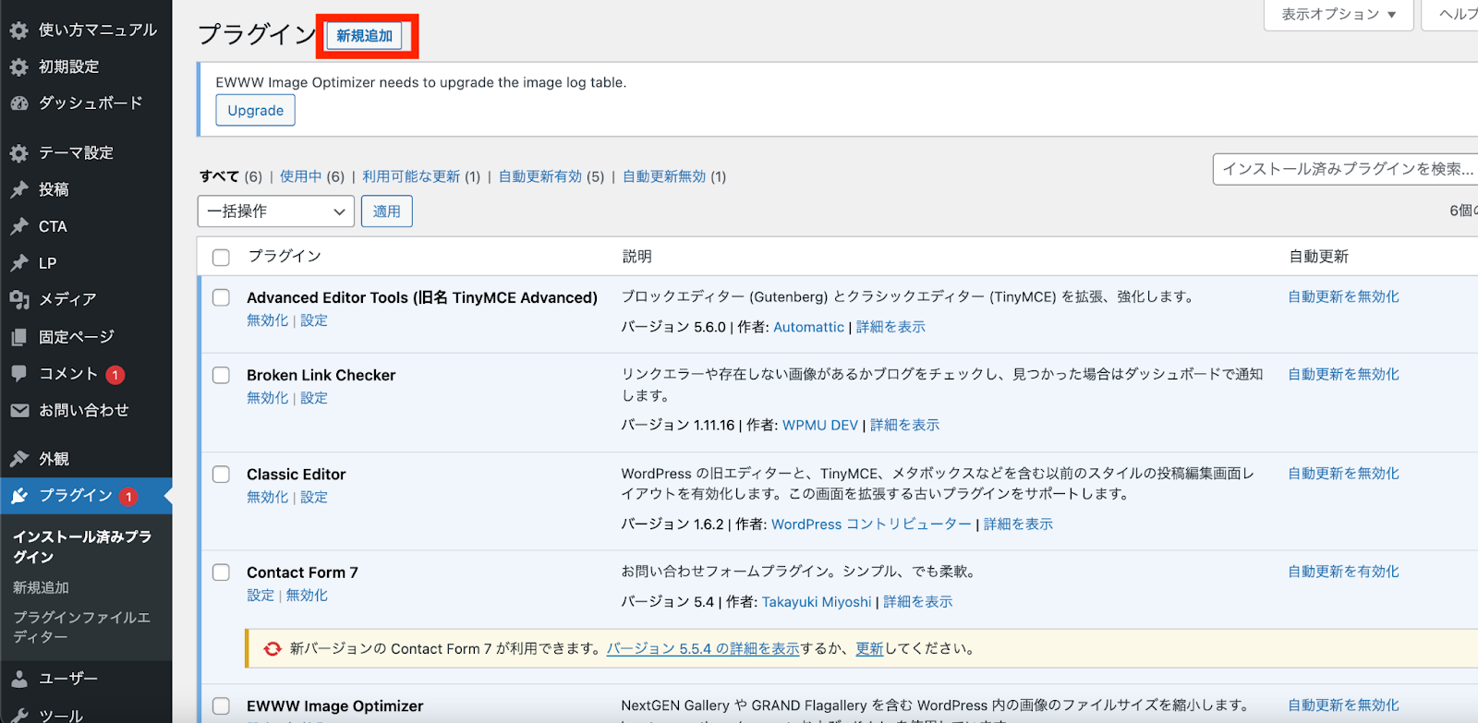Click the 新規追加 button beside the title

tap(364, 36)
